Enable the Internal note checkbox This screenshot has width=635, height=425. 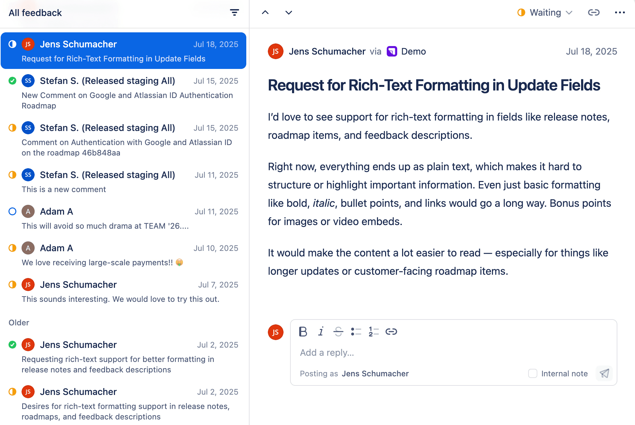[x=533, y=373]
